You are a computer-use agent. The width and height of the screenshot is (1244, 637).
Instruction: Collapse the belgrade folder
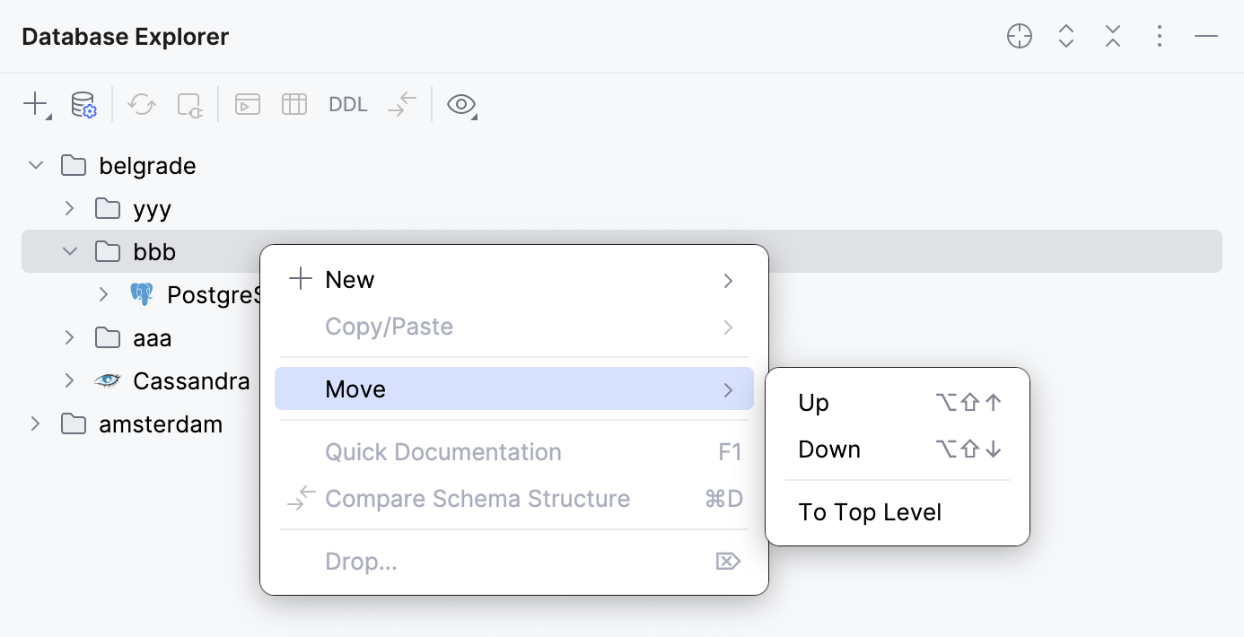coord(35,165)
